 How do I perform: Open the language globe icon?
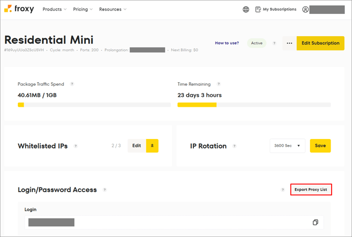pyautogui.click(x=246, y=9)
